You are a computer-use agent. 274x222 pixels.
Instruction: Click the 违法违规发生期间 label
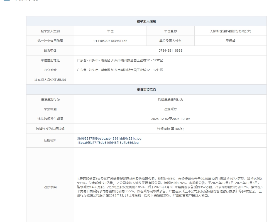pos(50,119)
